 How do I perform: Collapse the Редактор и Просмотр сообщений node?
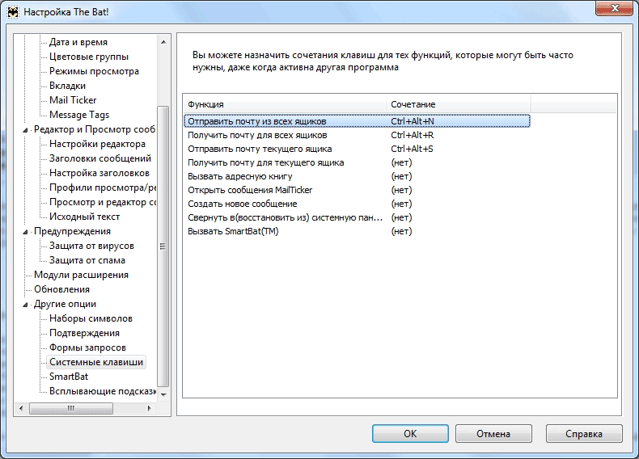tap(25, 130)
